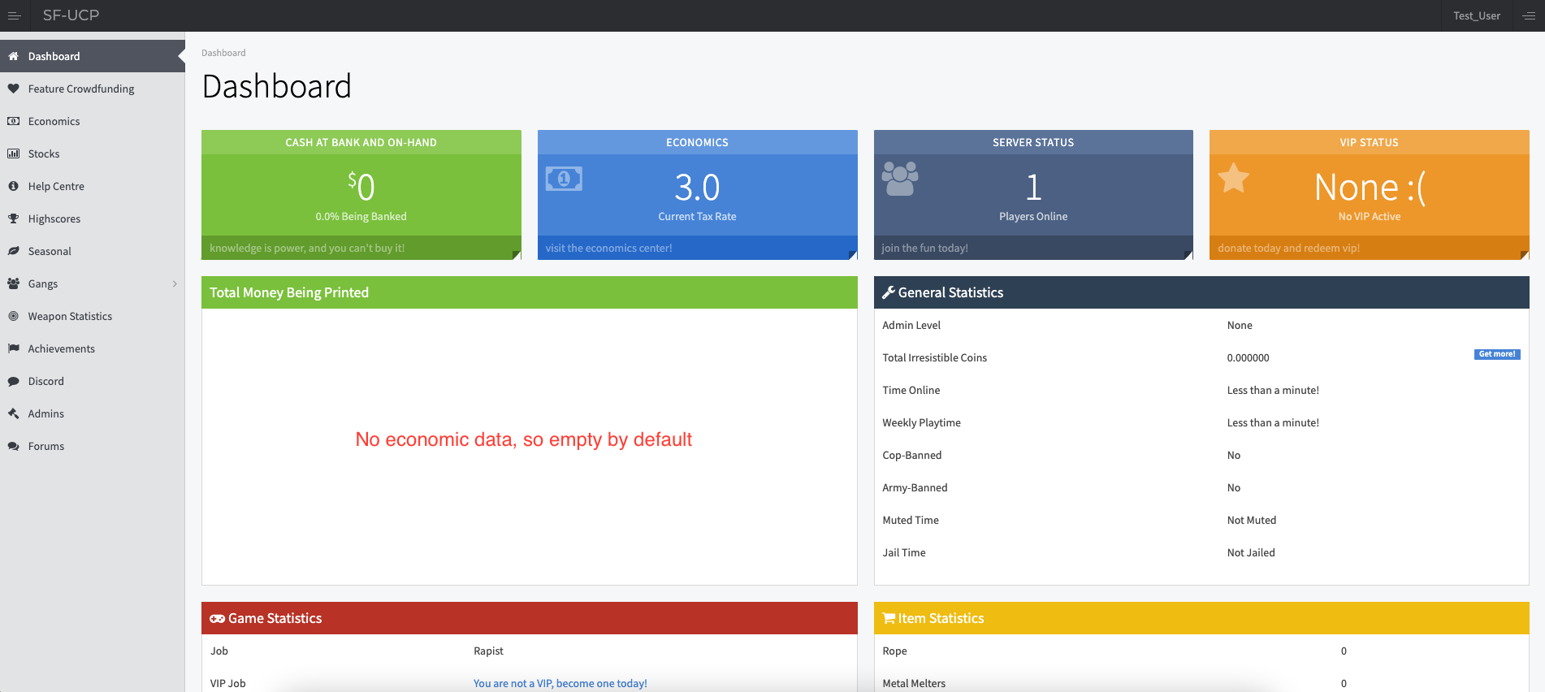Click the Not Muted value

point(1252,520)
